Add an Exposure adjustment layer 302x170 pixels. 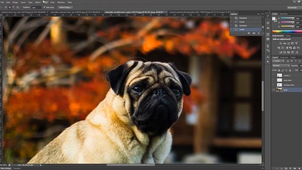[x=293, y=43]
